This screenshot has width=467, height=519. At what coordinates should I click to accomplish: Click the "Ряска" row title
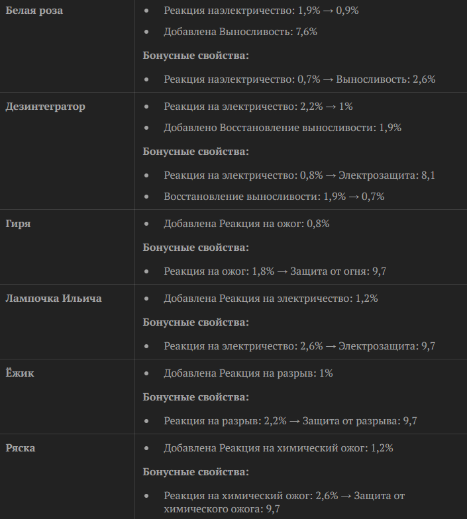click(x=21, y=448)
